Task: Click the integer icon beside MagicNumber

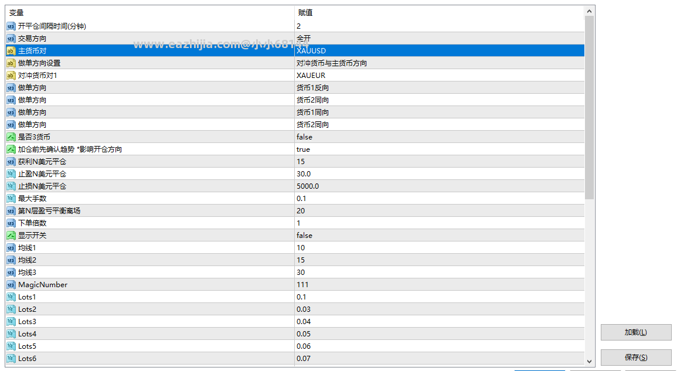Action: [x=11, y=285]
